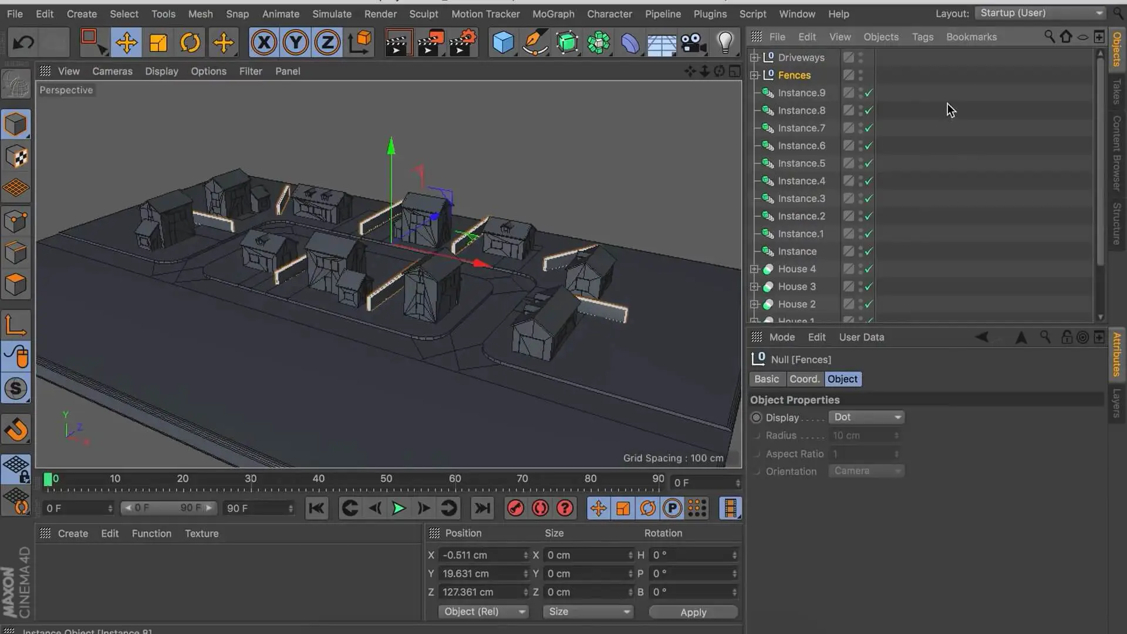Toggle Autokeying button

point(540,508)
